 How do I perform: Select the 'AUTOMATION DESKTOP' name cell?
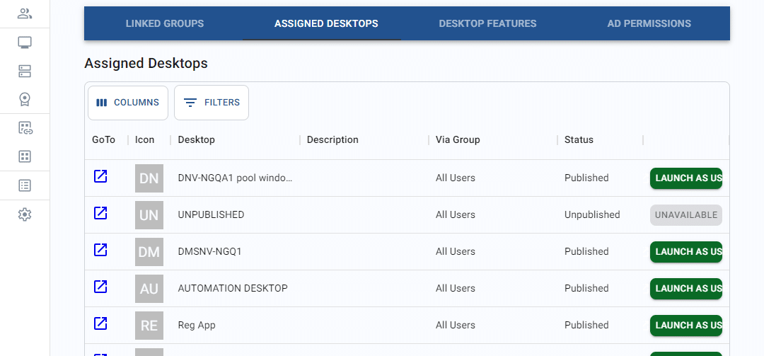[x=233, y=289]
